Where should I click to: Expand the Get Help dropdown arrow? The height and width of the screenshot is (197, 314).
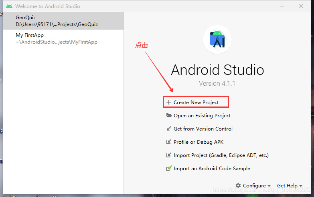pos(301,186)
